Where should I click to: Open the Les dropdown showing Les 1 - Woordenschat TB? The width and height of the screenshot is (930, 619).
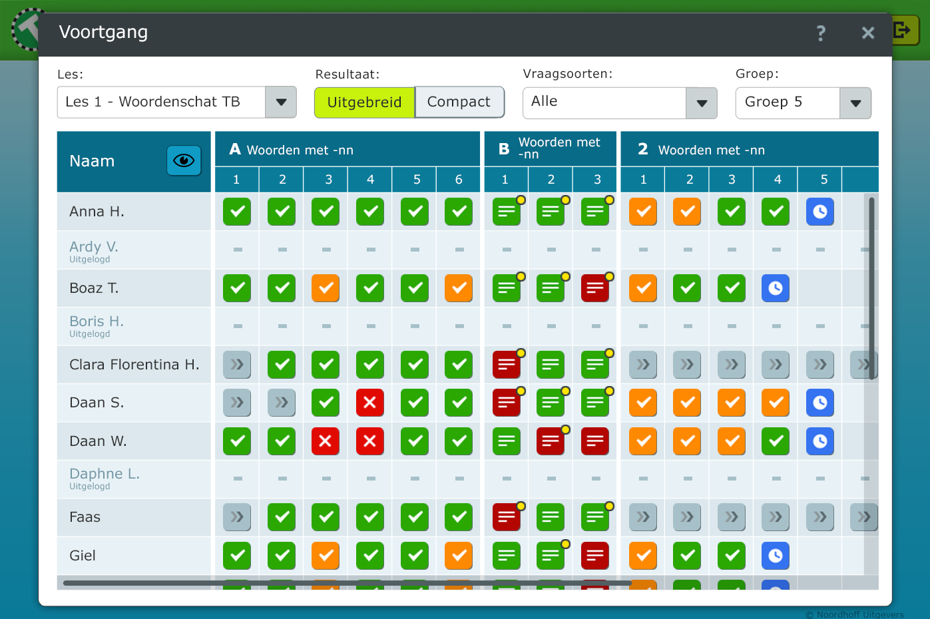pyautogui.click(x=177, y=103)
